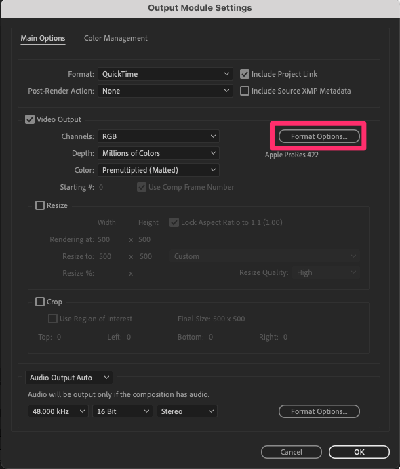Image resolution: width=400 pixels, height=469 pixels.
Task: Open the Audio Output Auto dropdown
Action: pyautogui.click(x=69, y=378)
